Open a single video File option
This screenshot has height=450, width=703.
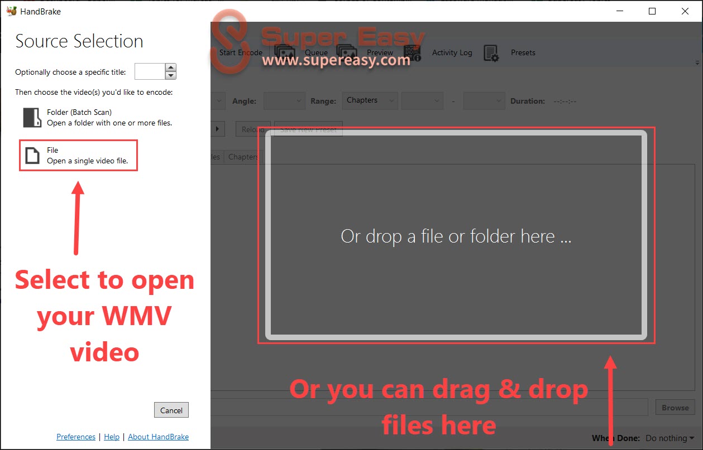pos(78,156)
